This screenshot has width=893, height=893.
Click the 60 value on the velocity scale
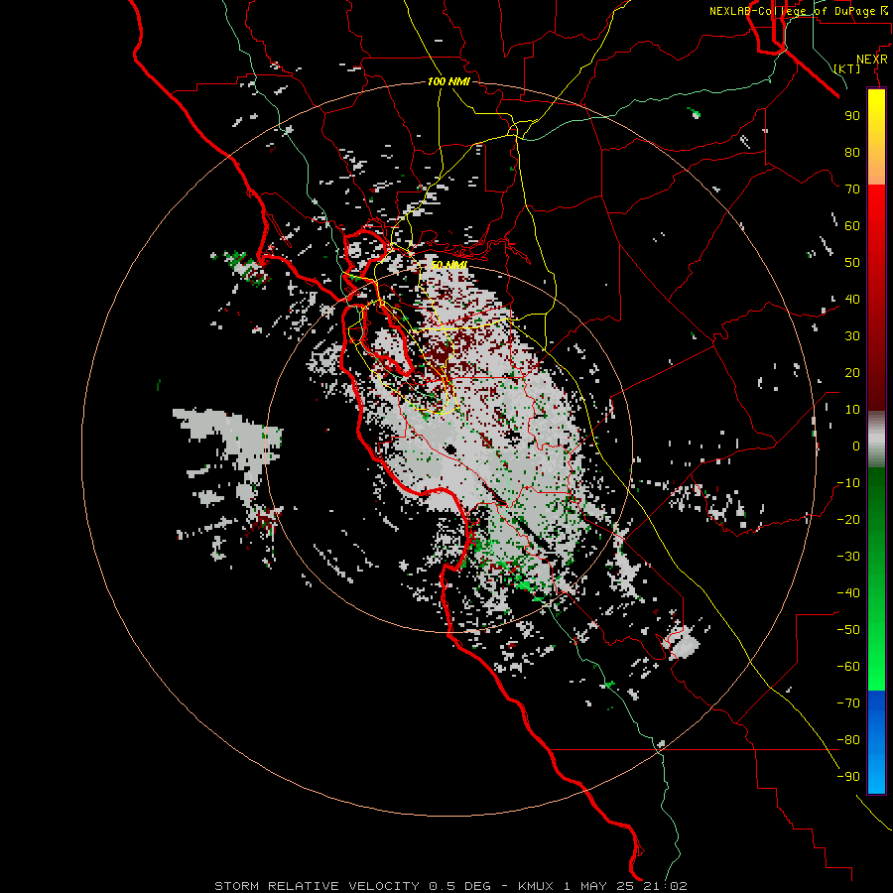click(852, 226)
